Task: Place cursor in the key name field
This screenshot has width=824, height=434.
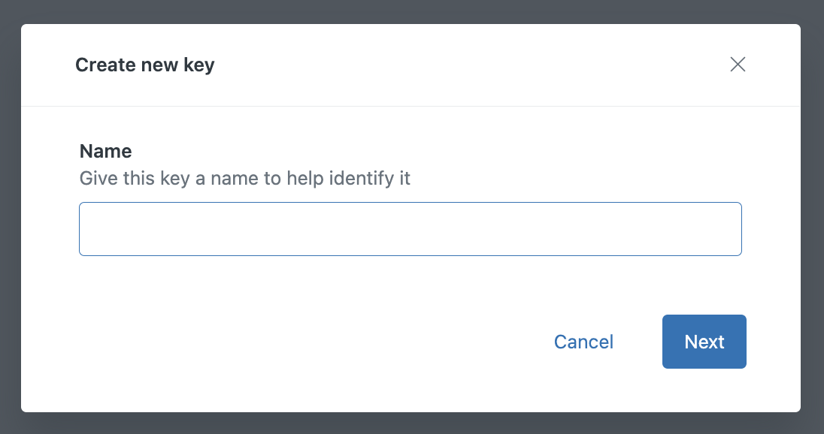Action: point(410,229)
